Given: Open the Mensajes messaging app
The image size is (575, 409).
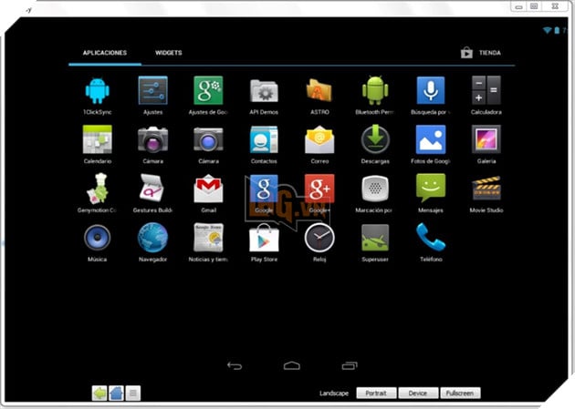Looking at the screenshot, I should tap(431, 188).
